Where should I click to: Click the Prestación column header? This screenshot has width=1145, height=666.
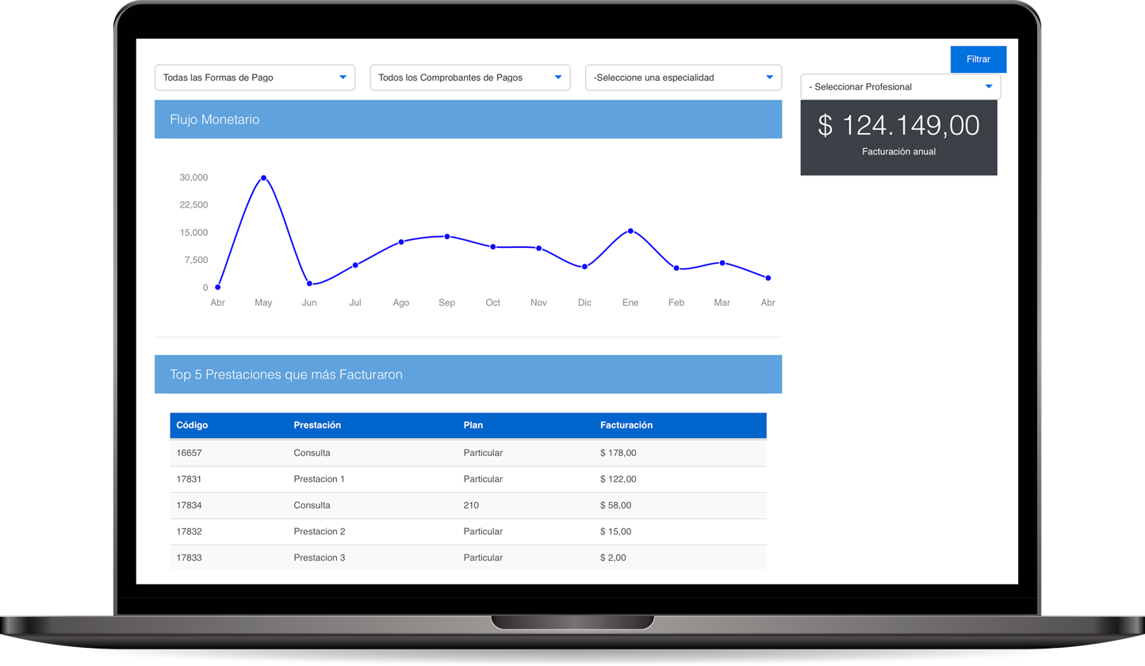pyautogui.click(x=317, y=425)
